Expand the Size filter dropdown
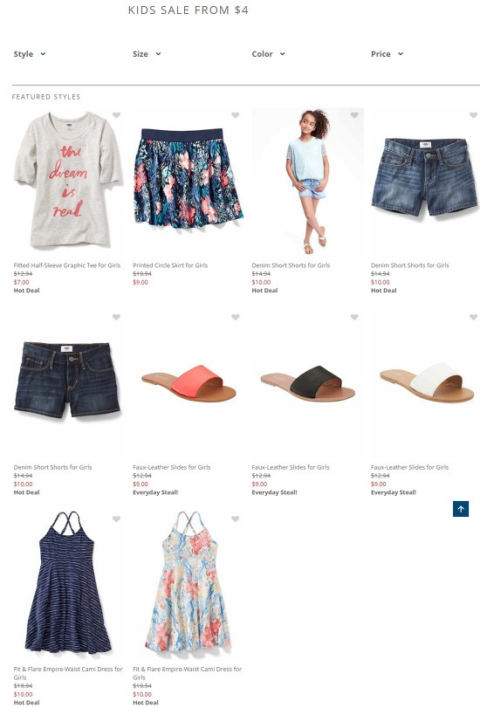The image size is (480, 708). [147, 54]
